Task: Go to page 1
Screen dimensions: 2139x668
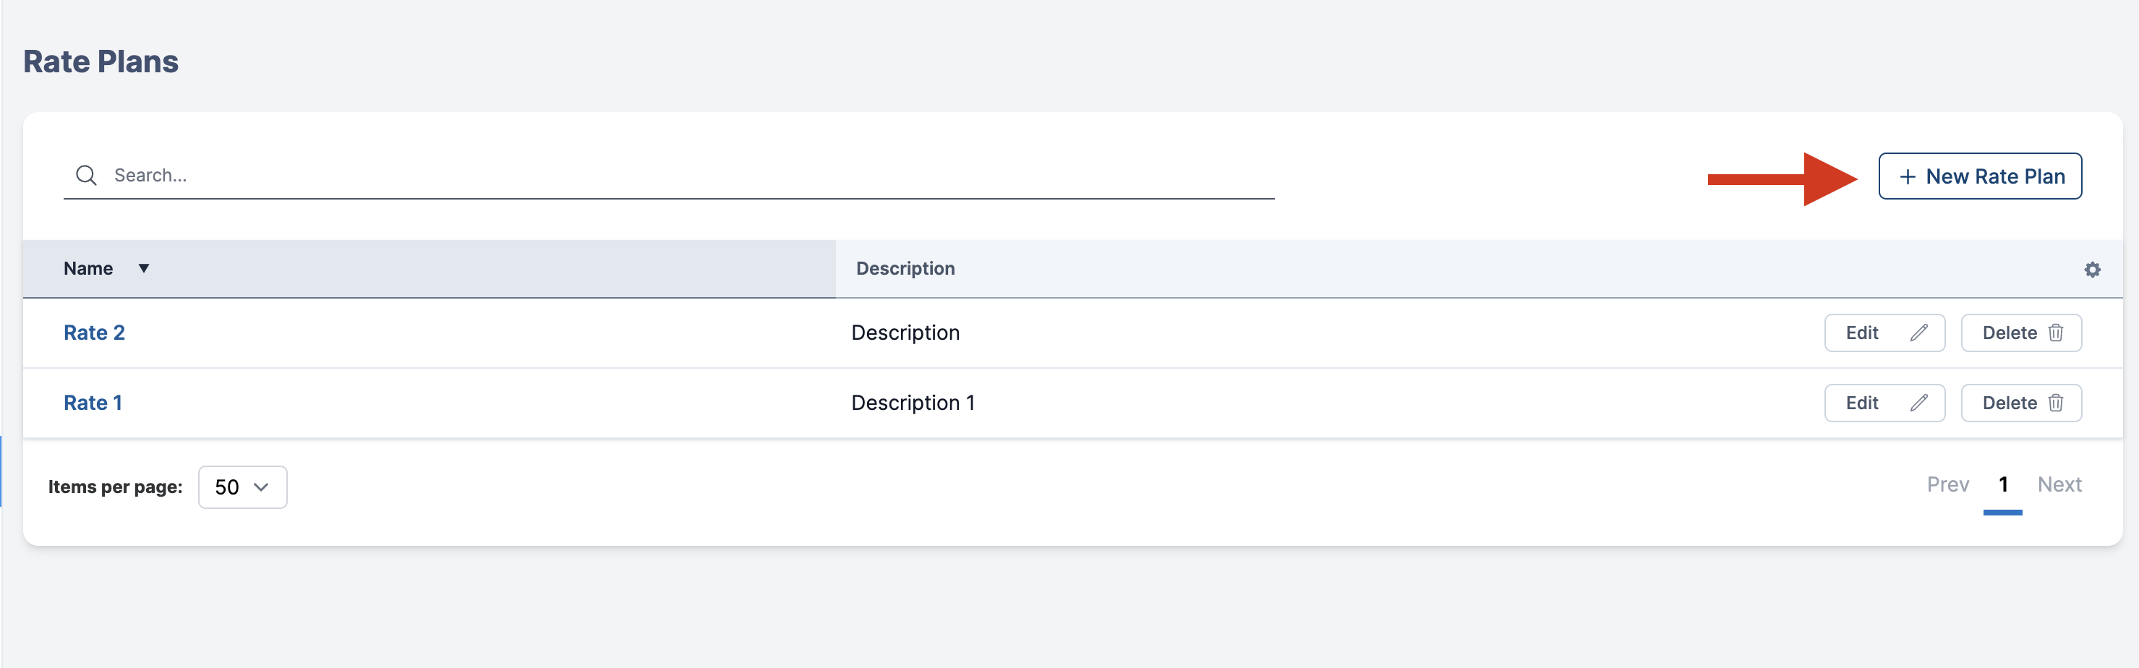Action: (2003, 484)
